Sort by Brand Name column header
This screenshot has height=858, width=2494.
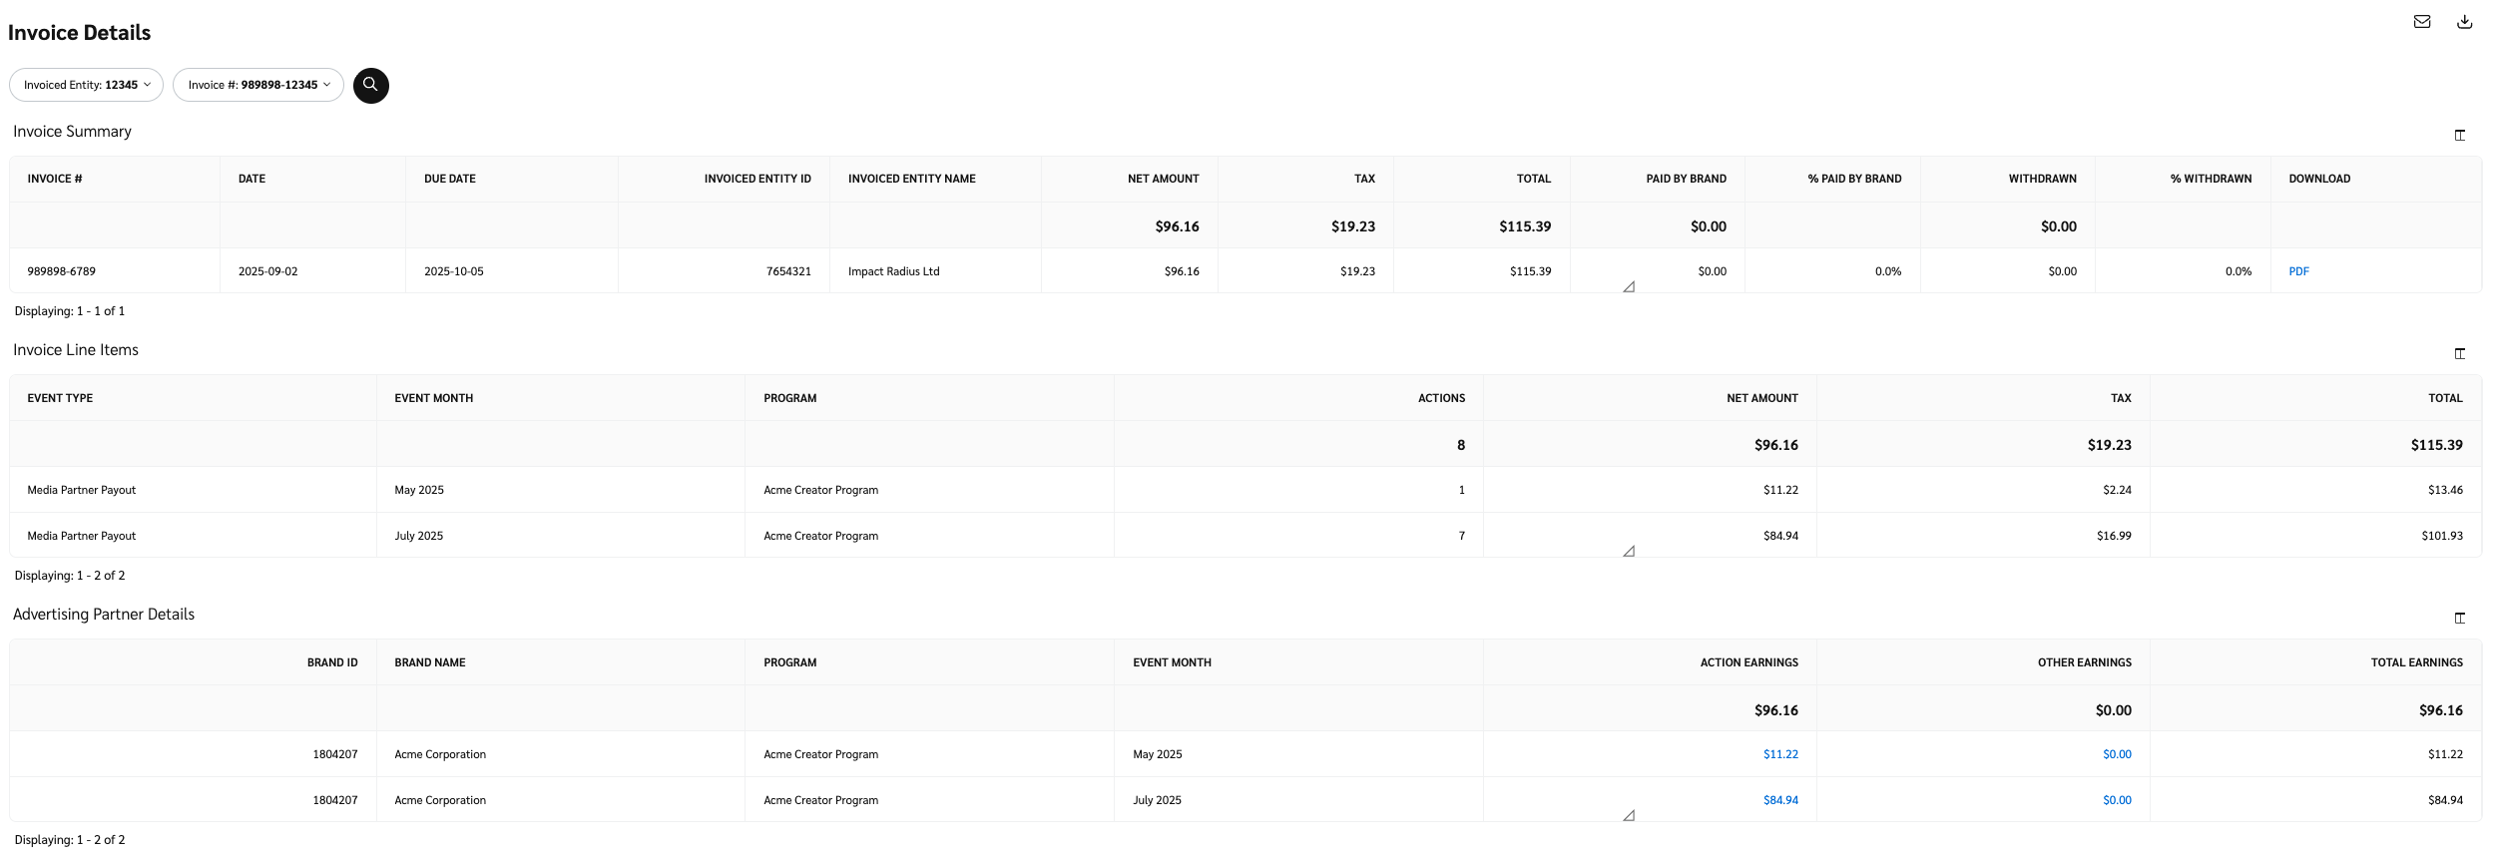click(430, 662)
